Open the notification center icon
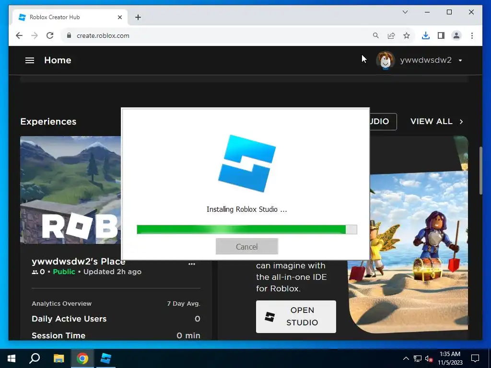 [475, 358]
